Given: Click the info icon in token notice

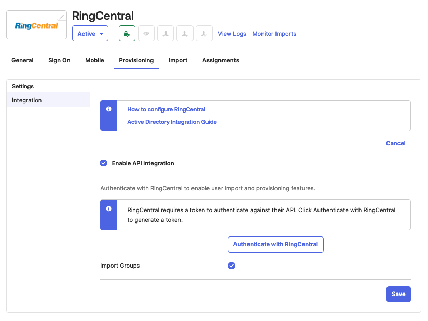Looking at the screenshot, I should [x=109, y=208].
